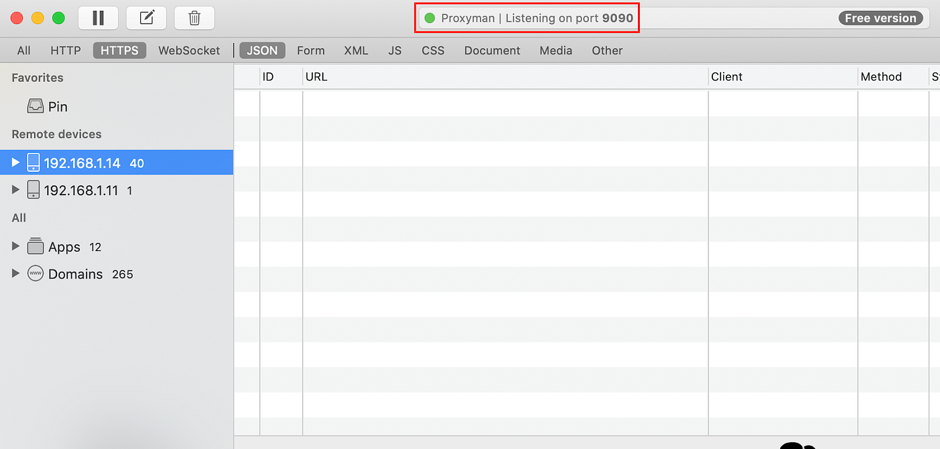Toggle the JSON content filter
Image resolution: width=940 pixels, height=449 pixels.
tap(262, 50)
